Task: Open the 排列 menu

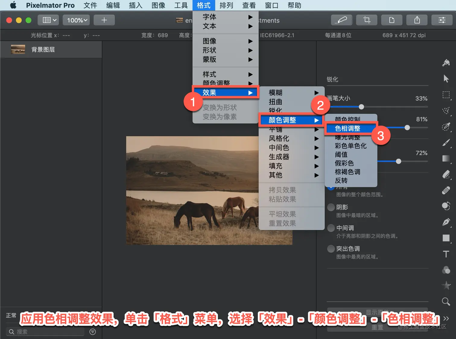Action: pyautogui.click(x=226, y=5)
